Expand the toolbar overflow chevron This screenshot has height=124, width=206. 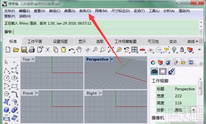(199, 50)
